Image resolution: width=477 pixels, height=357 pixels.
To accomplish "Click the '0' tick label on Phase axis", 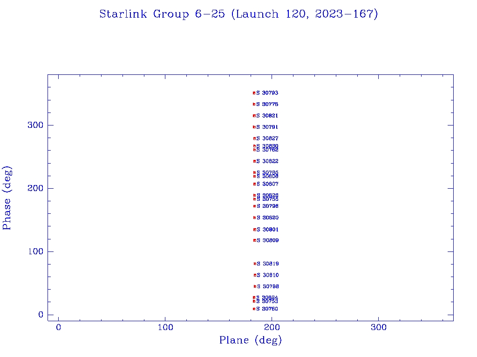I will pos(41,315).
